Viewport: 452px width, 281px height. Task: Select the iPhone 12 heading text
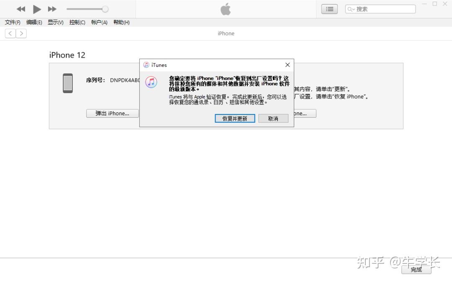coord(67,55)
